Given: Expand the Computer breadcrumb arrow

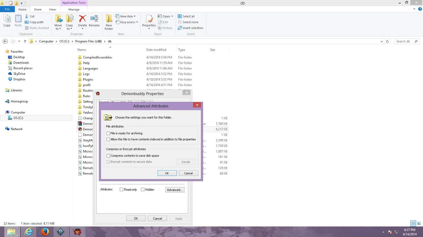Looking at the screenshot, I should pos(56,41).
